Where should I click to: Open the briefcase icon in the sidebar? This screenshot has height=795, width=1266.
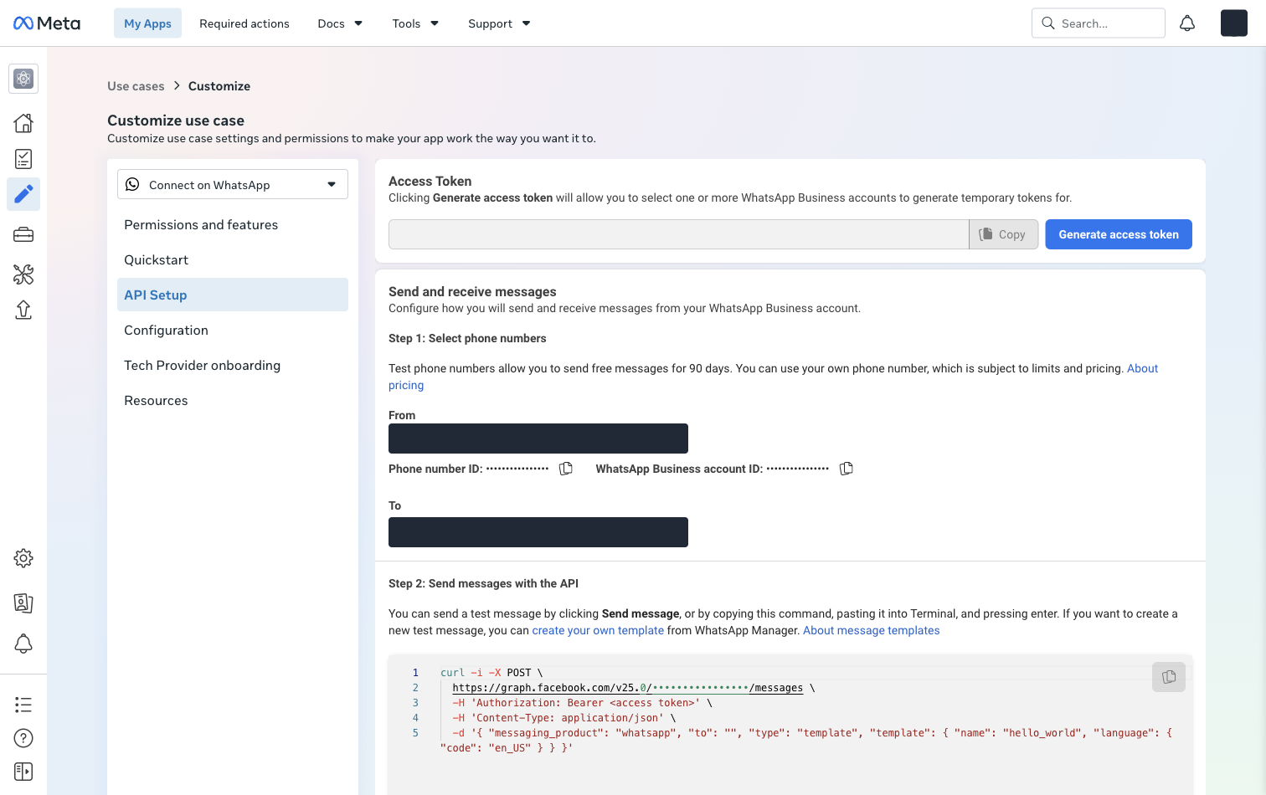(x=23, y=235)
